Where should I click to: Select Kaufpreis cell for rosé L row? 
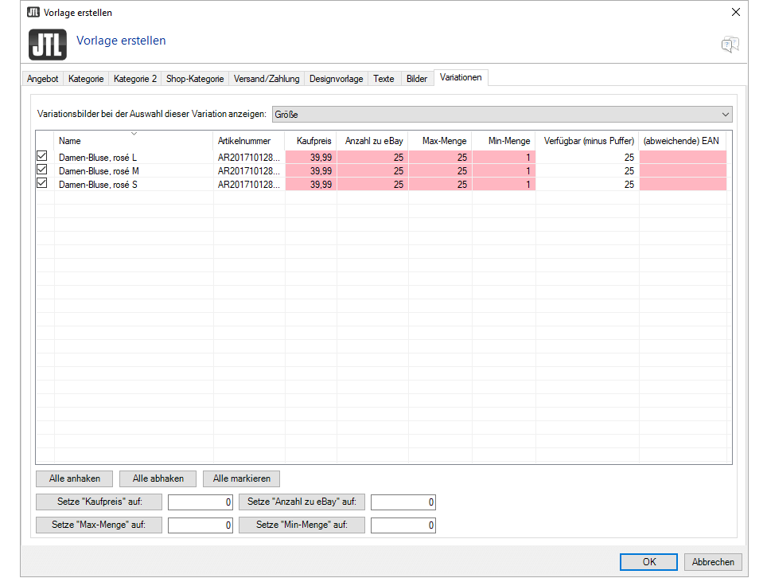tap(310, 158)
